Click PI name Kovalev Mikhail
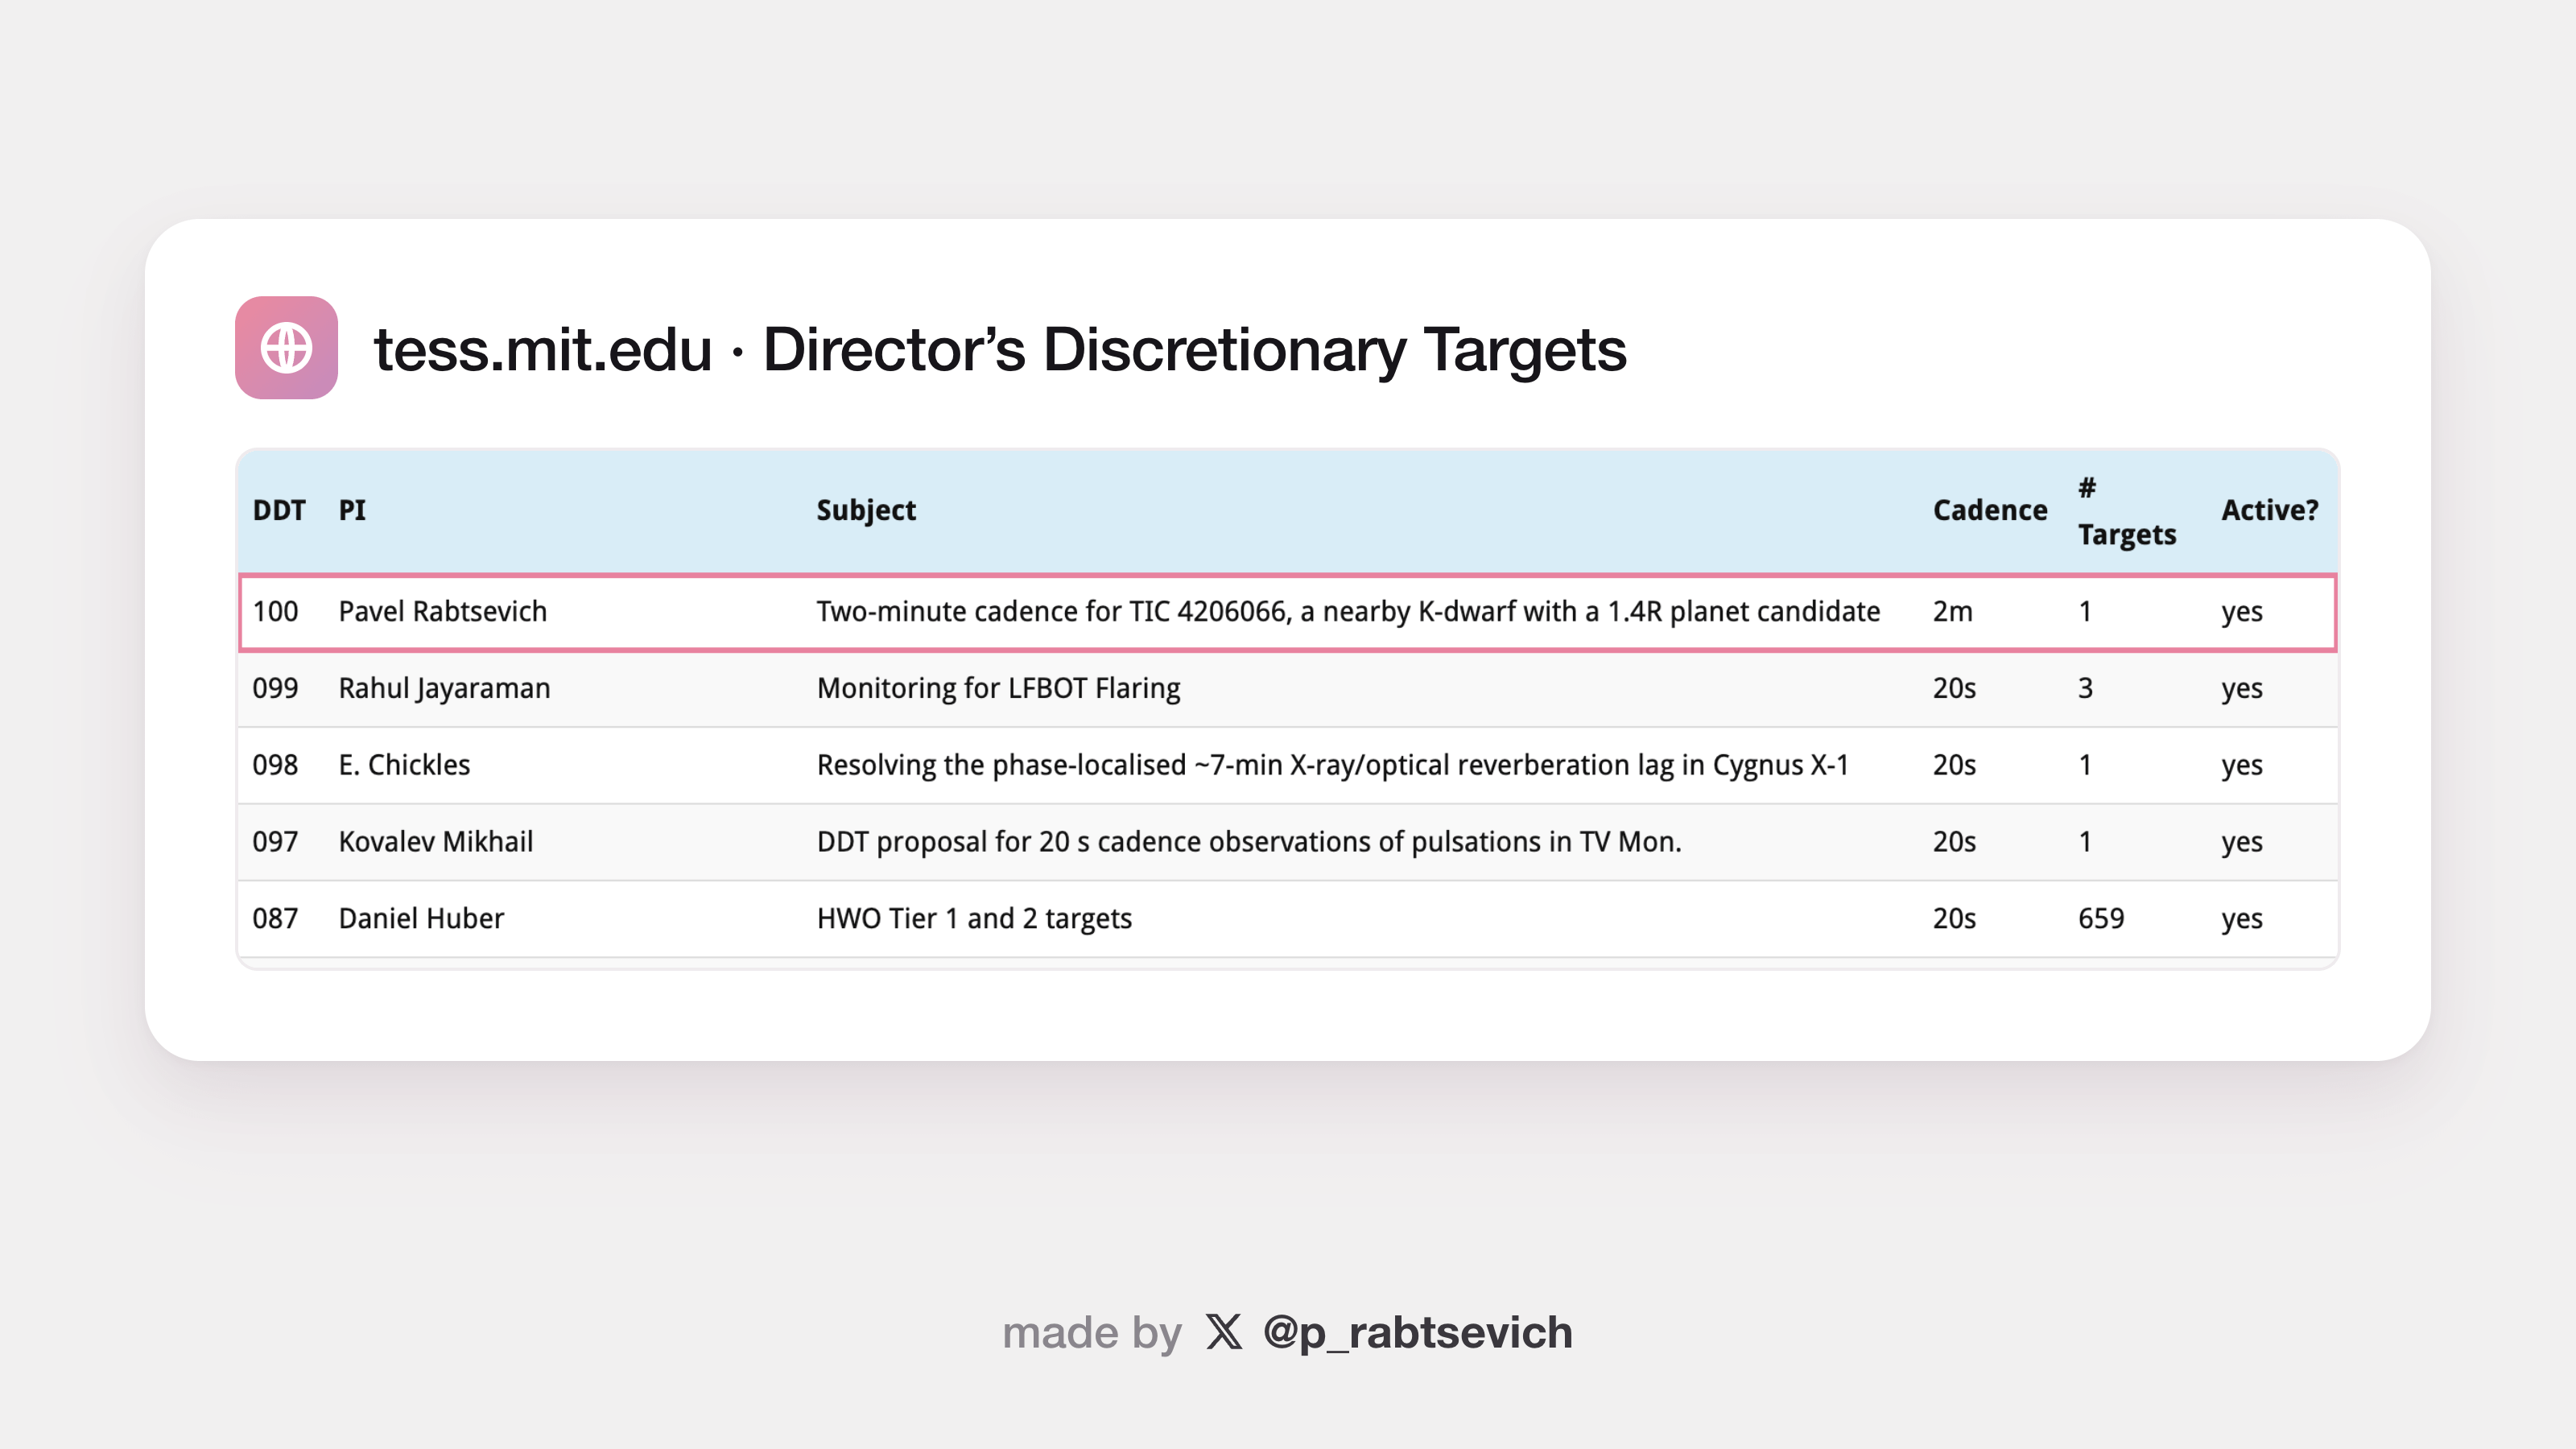2576x1449 pixels. point(435,842)
